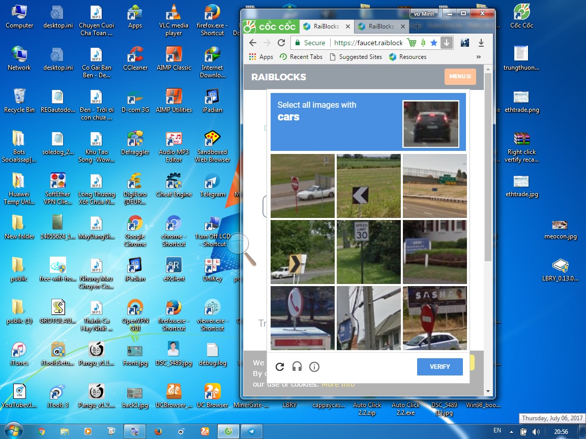Show hidden tray icons arrow
The image size is (586, 439).
point(511,431)
